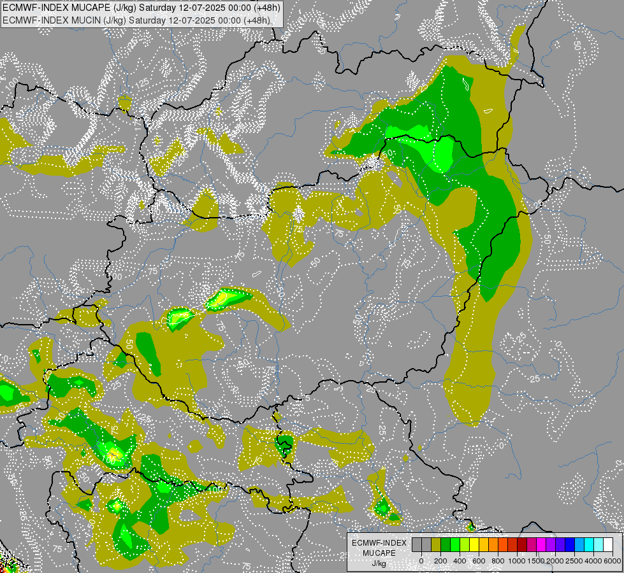Click the MUCAPE title line in header box
Viewport: 624px width, 573px height.
click(x=141, y=8)
